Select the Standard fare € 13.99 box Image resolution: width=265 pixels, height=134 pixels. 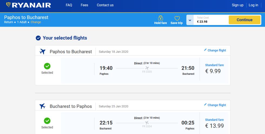click(214, 123)
